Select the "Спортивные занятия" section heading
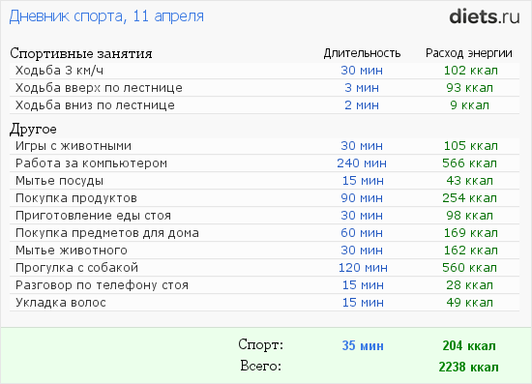The height and width of the screenshot is (384, 532). [81, 53]
